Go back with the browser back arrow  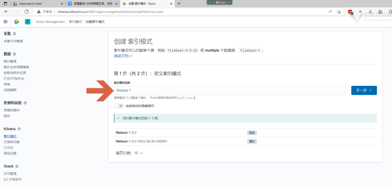point(7,12)
